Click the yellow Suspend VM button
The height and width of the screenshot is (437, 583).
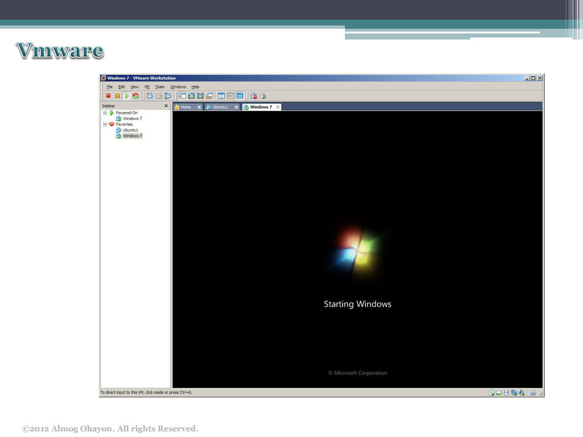(x=117, y=96)
